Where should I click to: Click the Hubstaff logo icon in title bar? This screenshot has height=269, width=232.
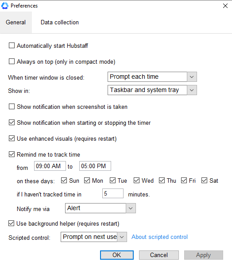[5, 6]
